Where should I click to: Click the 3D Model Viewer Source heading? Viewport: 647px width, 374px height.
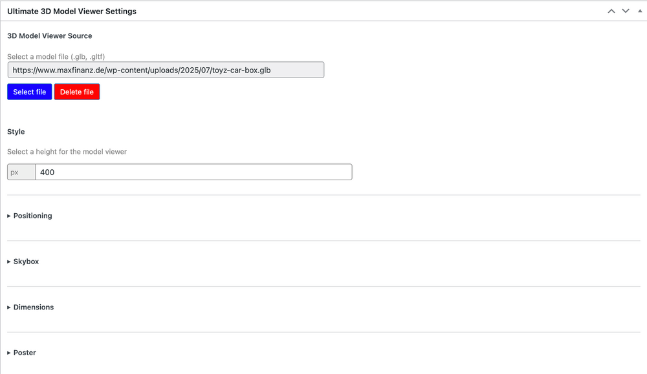(x=50, y=36)
